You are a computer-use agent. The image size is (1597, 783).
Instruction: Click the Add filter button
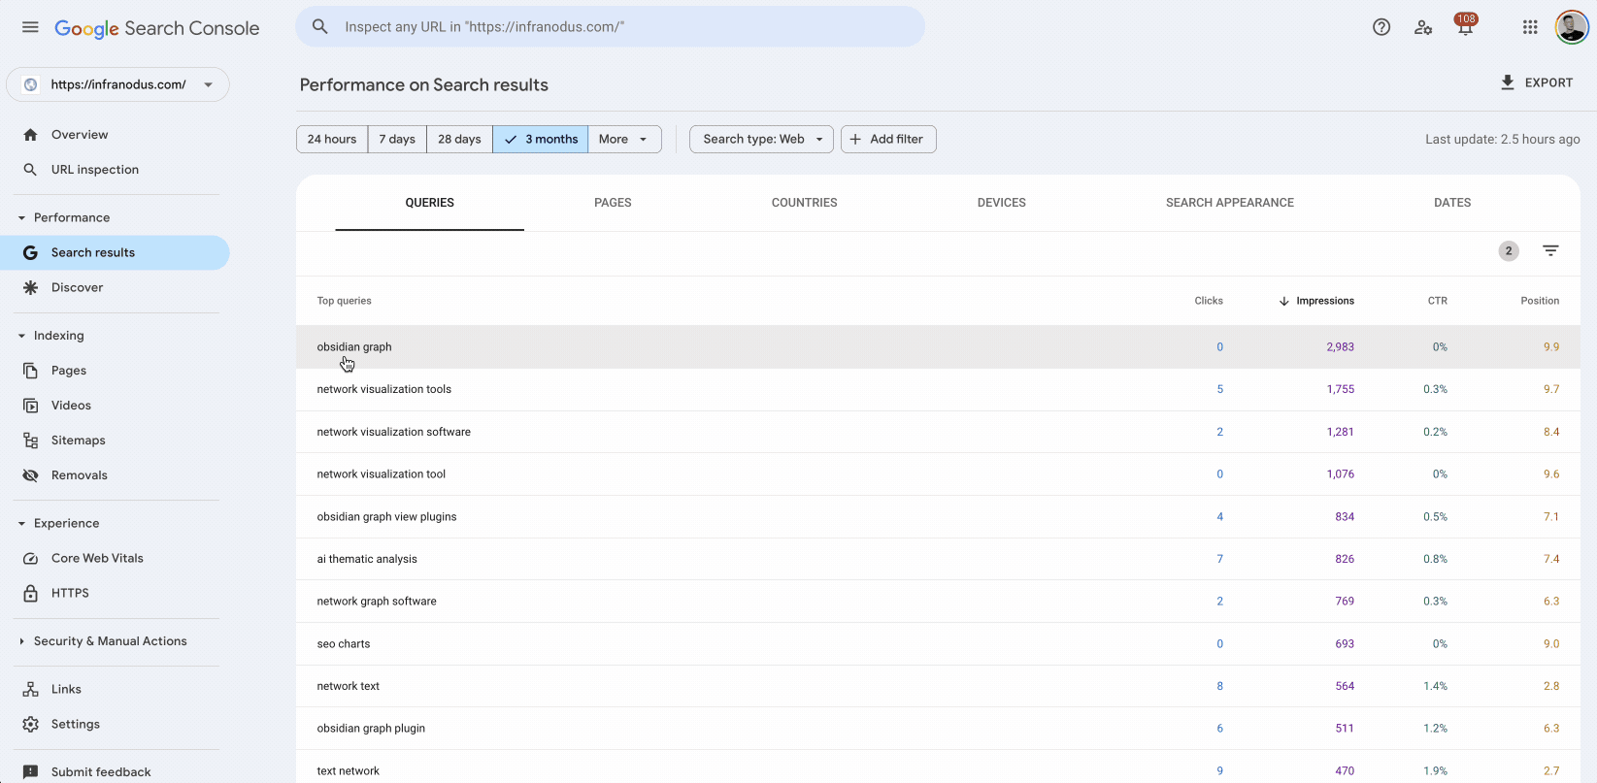pyautogui.click(x=888, y=139)
